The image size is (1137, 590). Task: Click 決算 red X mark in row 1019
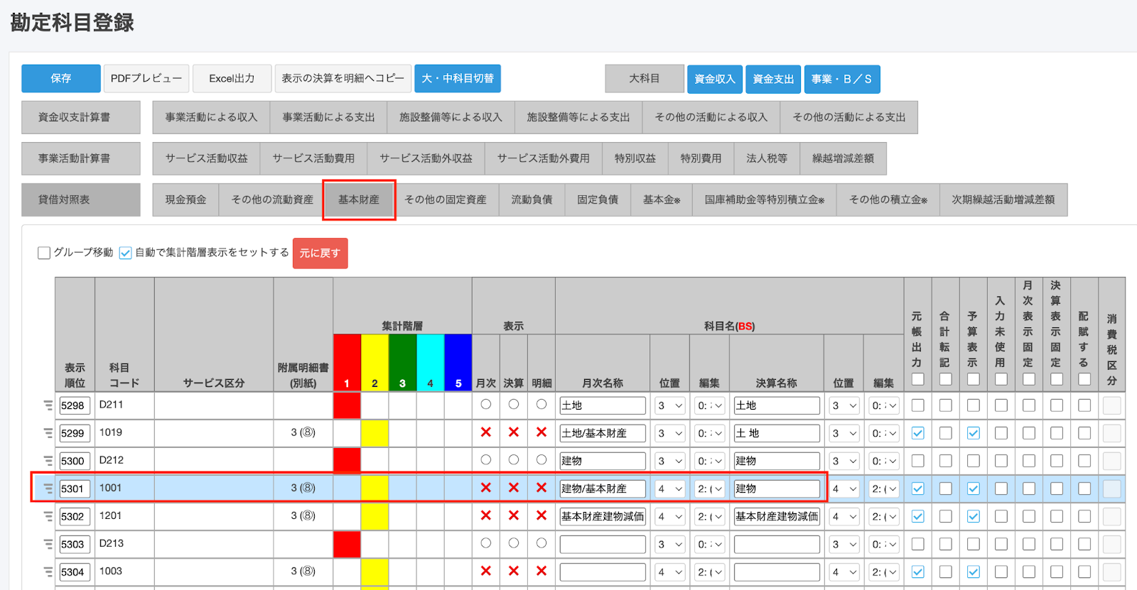[x=514, y=432]
